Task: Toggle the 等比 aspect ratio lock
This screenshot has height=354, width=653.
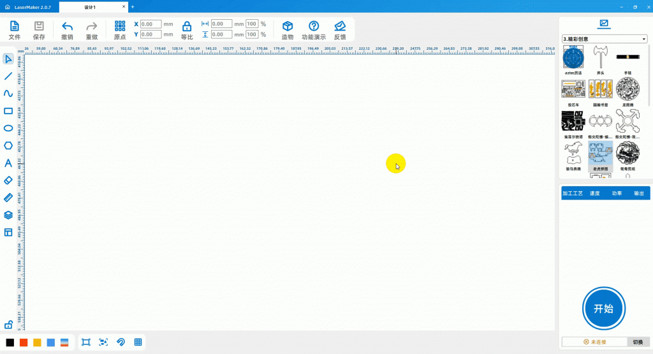Action: [187, 29]
